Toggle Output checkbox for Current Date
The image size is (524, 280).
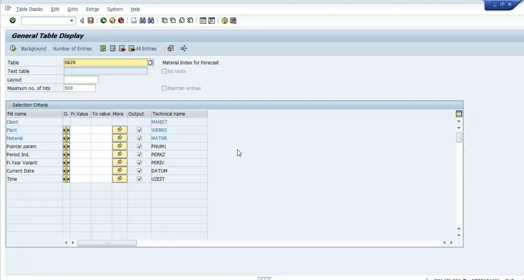[140, 171]
